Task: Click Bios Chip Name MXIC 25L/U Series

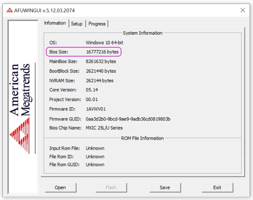Action: [104, 128]
